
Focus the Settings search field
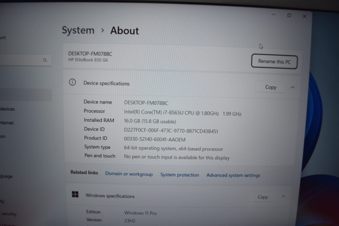pos(25,60)
